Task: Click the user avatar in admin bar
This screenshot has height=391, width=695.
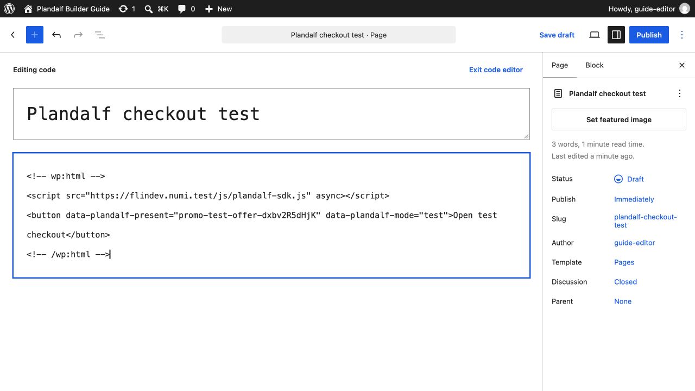Action: pos(685,9)
